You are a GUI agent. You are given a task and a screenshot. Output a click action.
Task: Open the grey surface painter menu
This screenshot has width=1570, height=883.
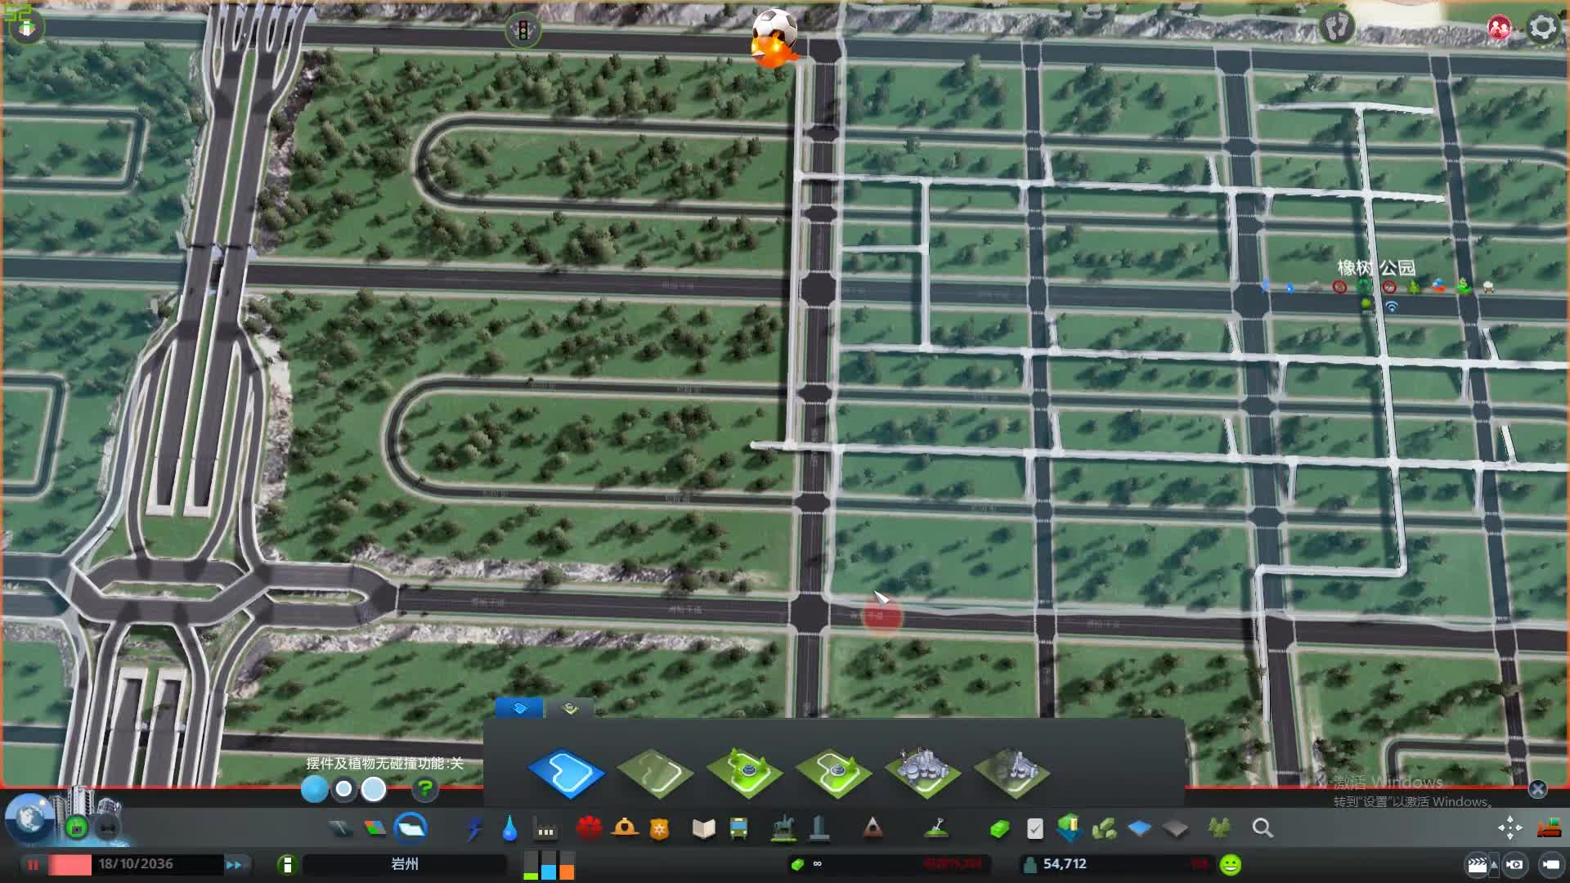click(x=1175, y=829)
